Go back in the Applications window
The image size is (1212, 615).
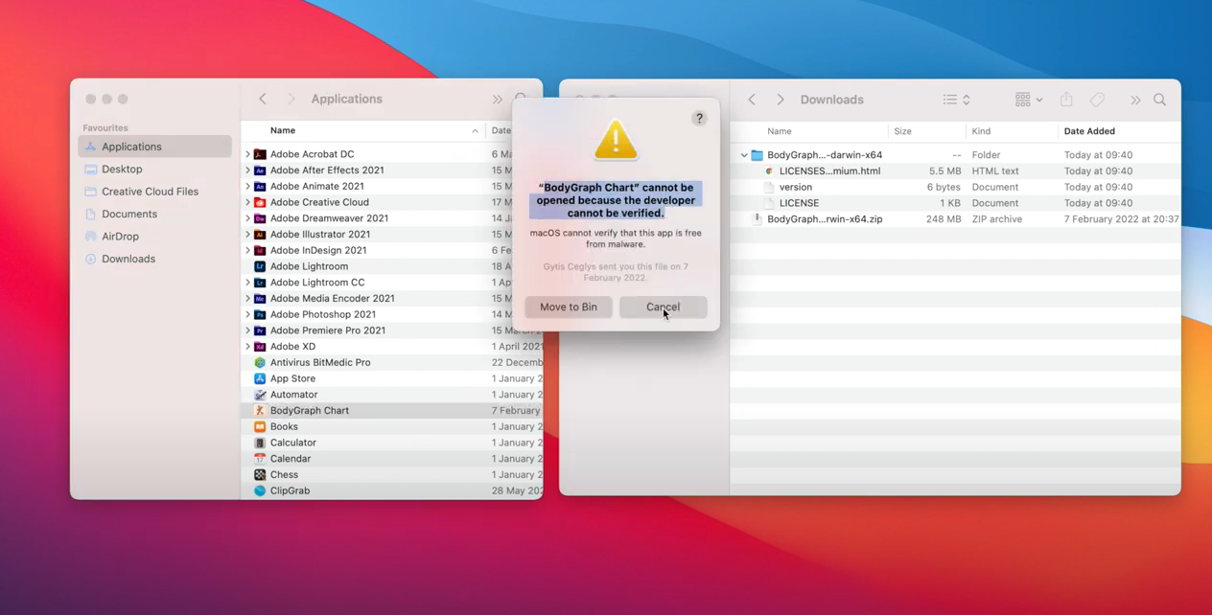263,99
